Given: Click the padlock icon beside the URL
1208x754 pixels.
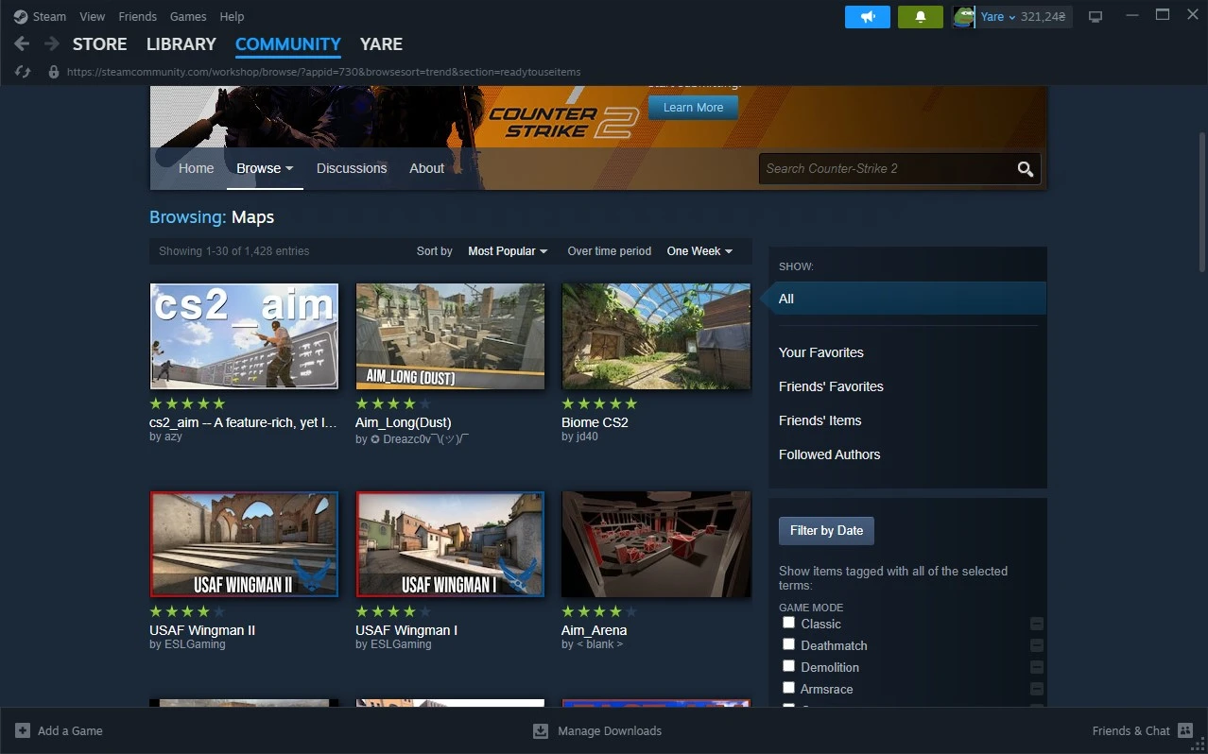Looking at the screenshot, I should 53,72.
